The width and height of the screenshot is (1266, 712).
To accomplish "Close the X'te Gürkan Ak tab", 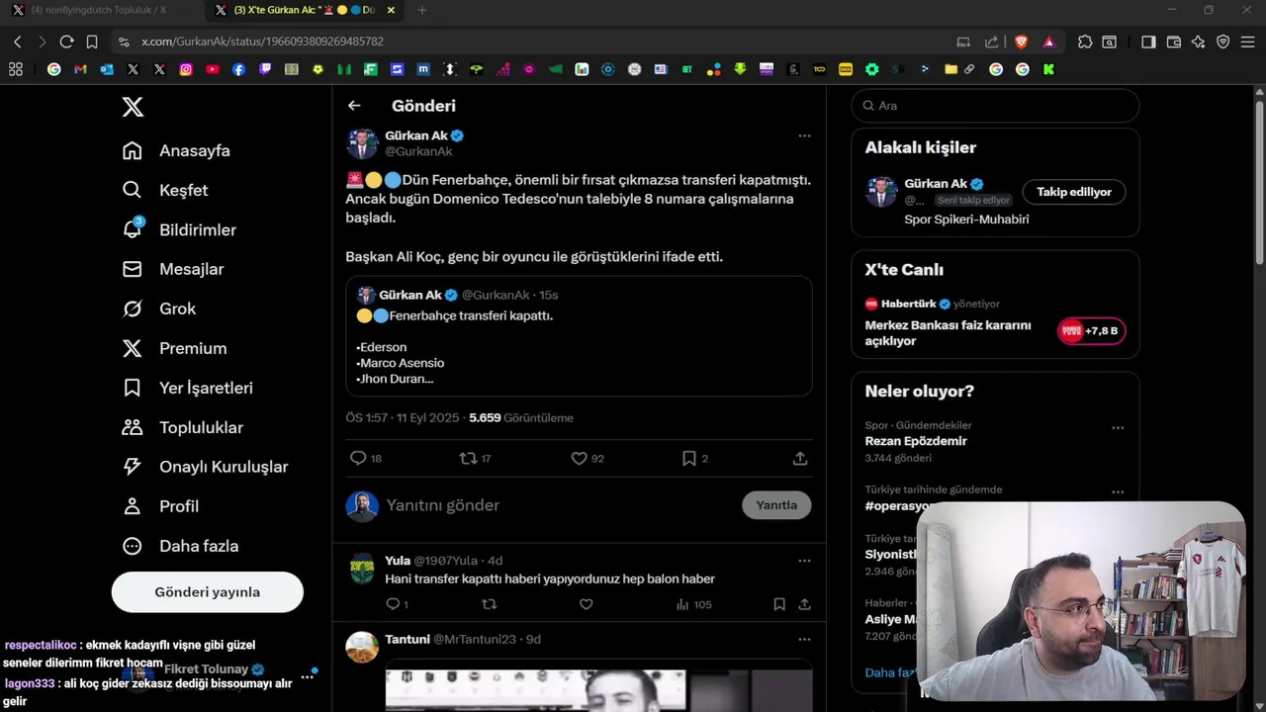I will click(x=391, y=10).
